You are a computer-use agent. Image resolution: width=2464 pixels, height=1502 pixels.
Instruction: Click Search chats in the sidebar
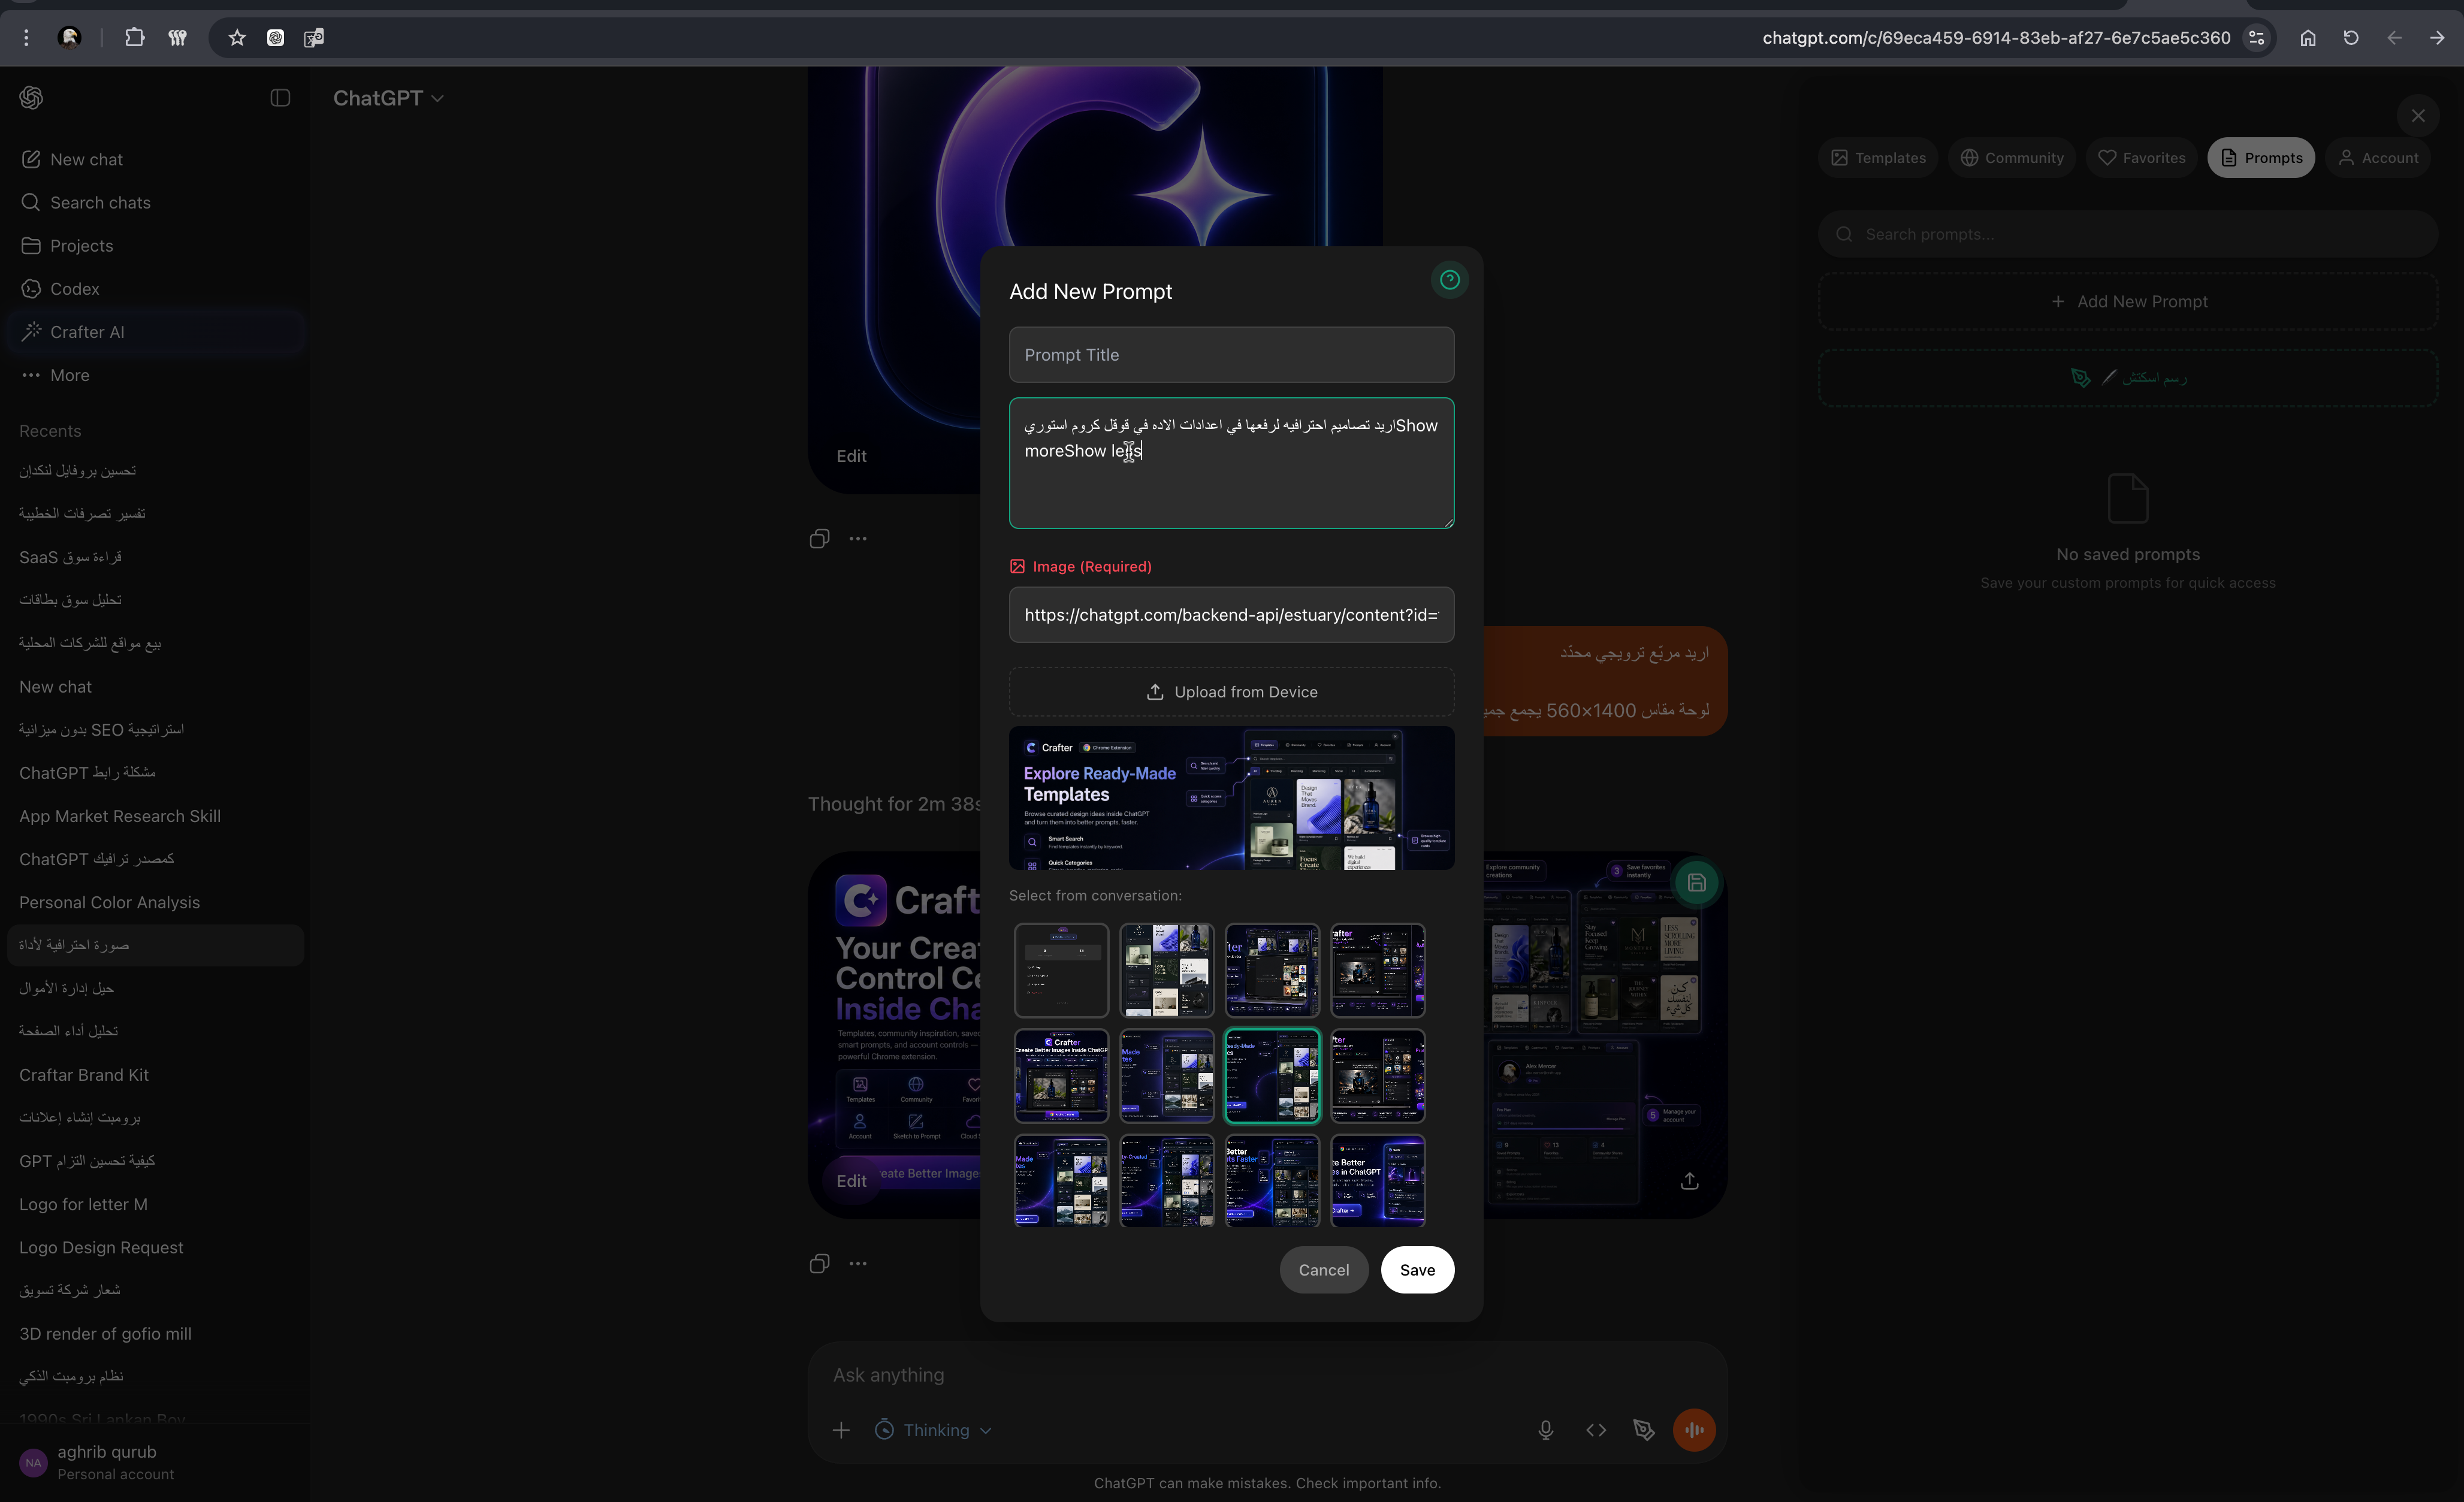pos(99,202)
